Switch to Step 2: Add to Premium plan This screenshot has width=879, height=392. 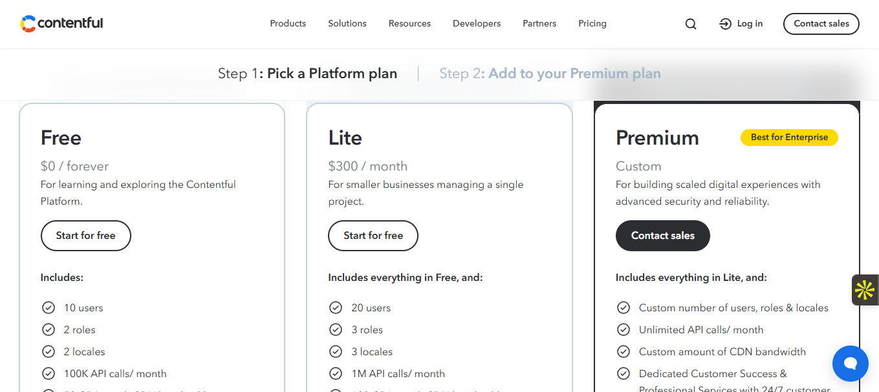click(x=550, y=74)
